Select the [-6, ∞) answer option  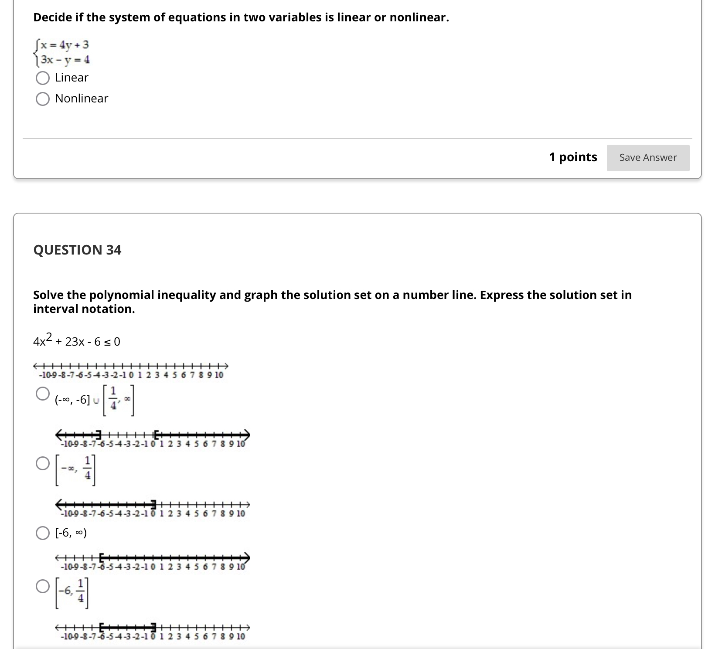click(x=43, y=532)
